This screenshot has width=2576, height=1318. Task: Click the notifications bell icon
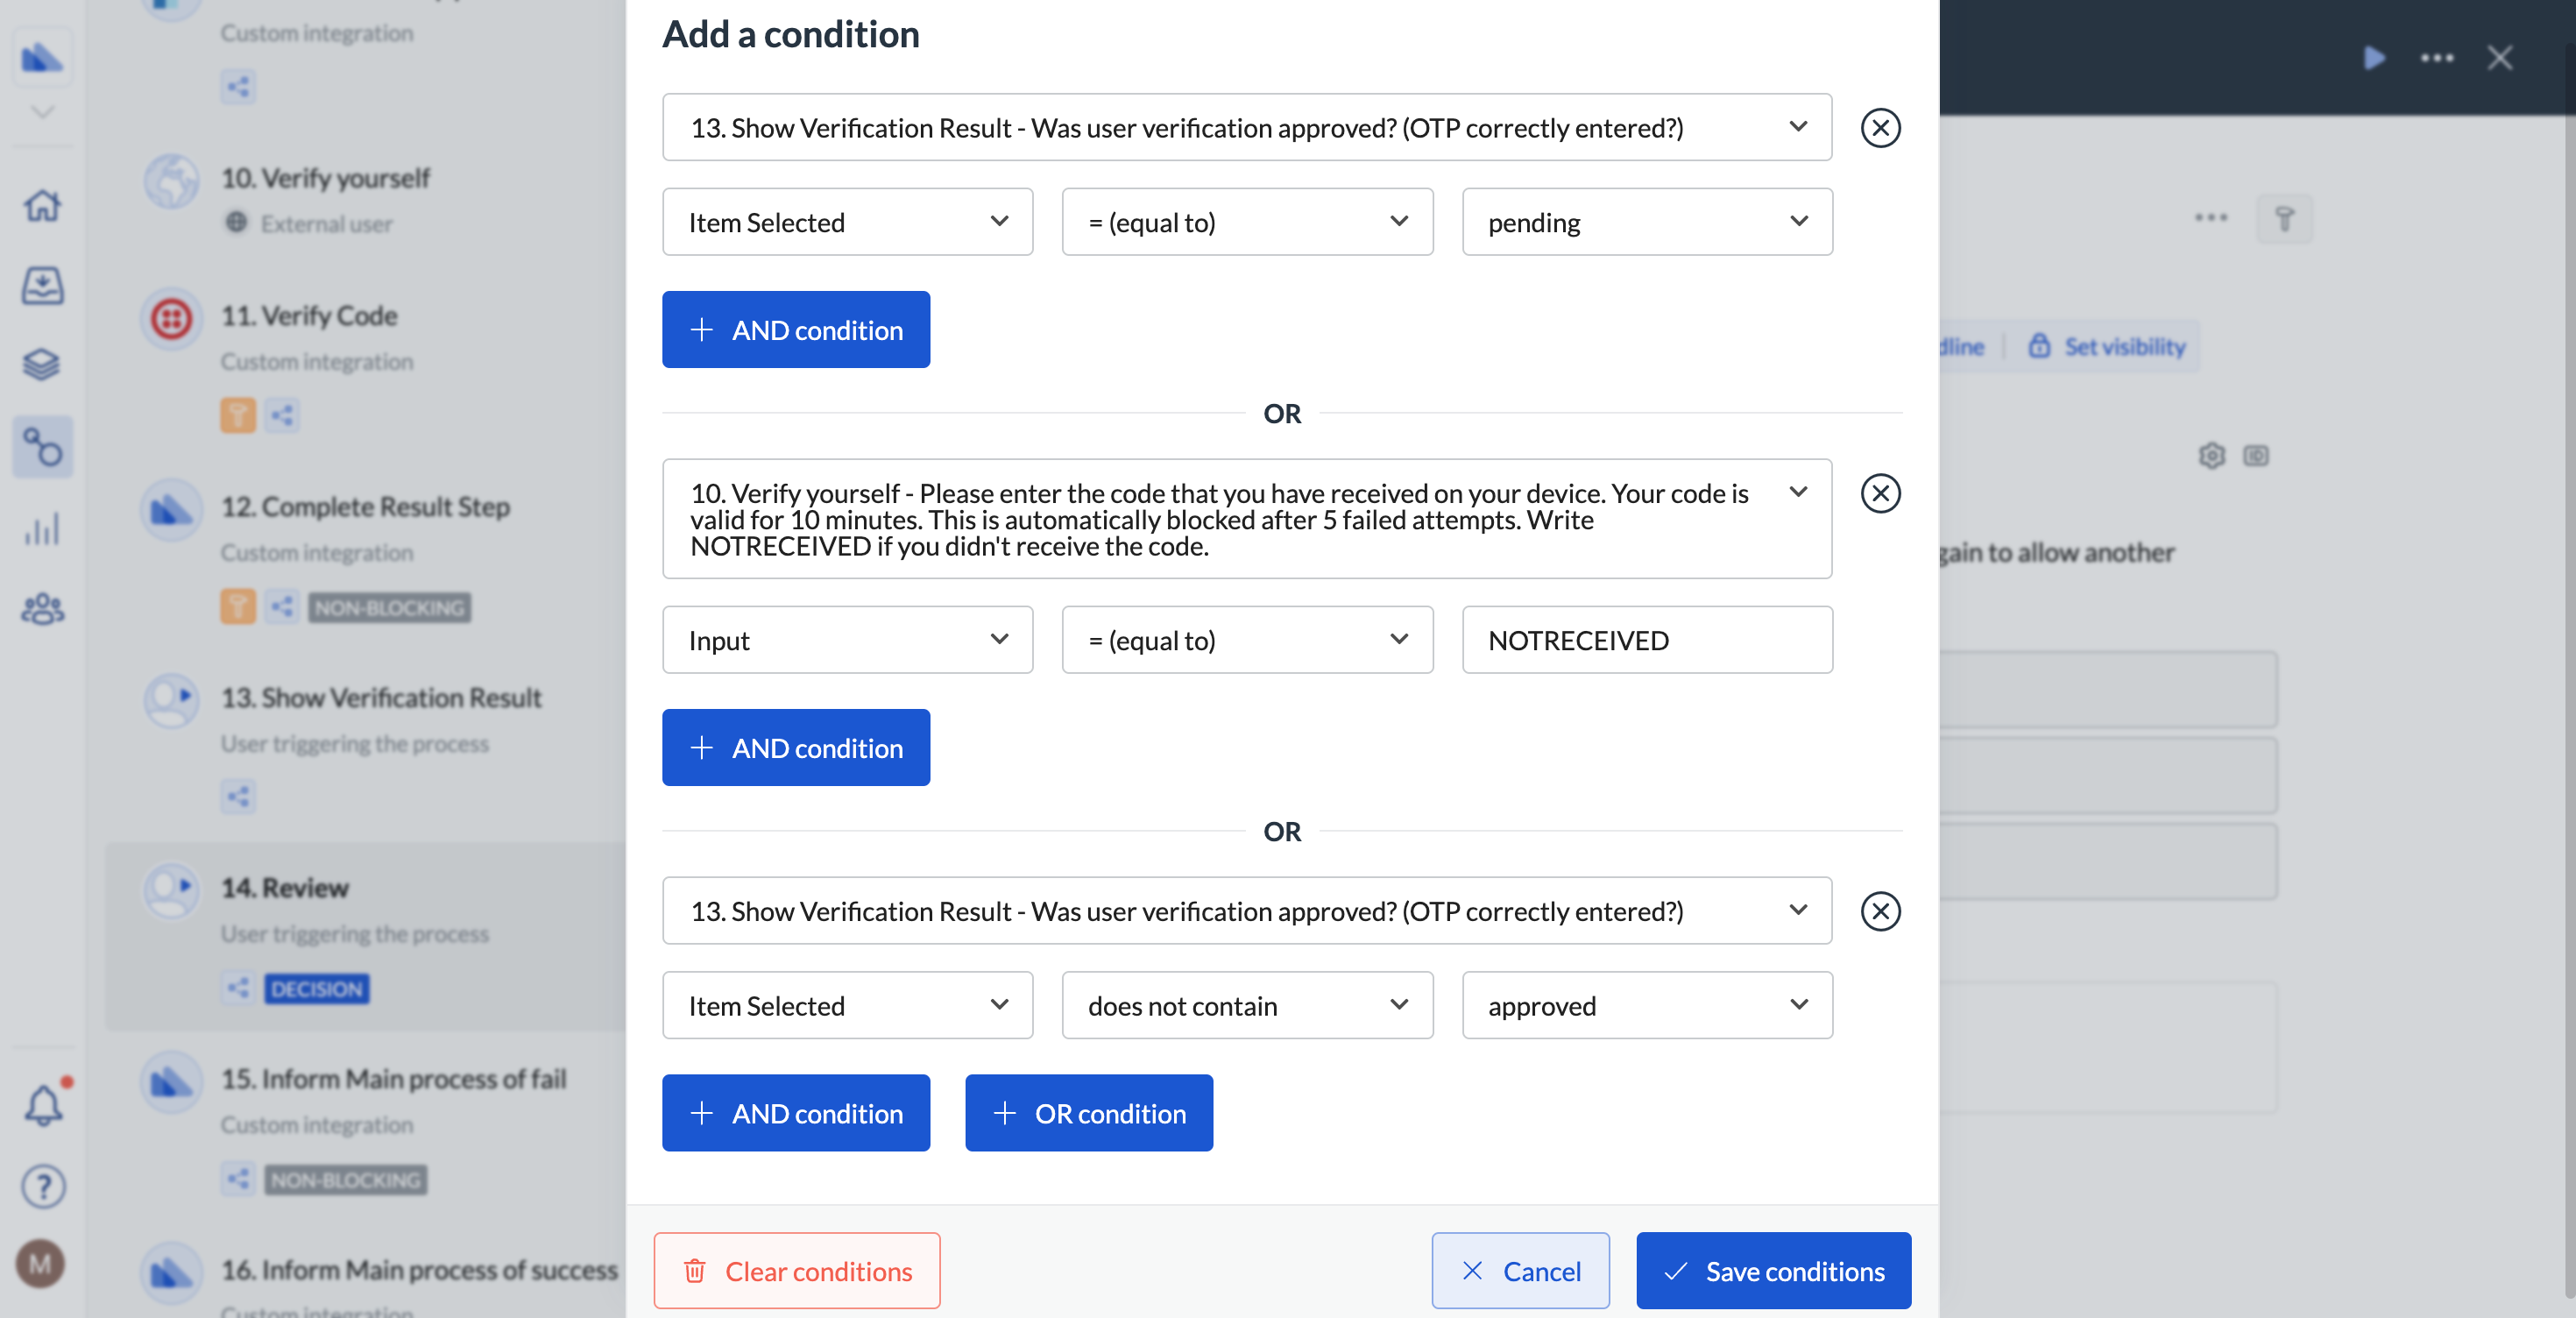tap(44, 1105)
